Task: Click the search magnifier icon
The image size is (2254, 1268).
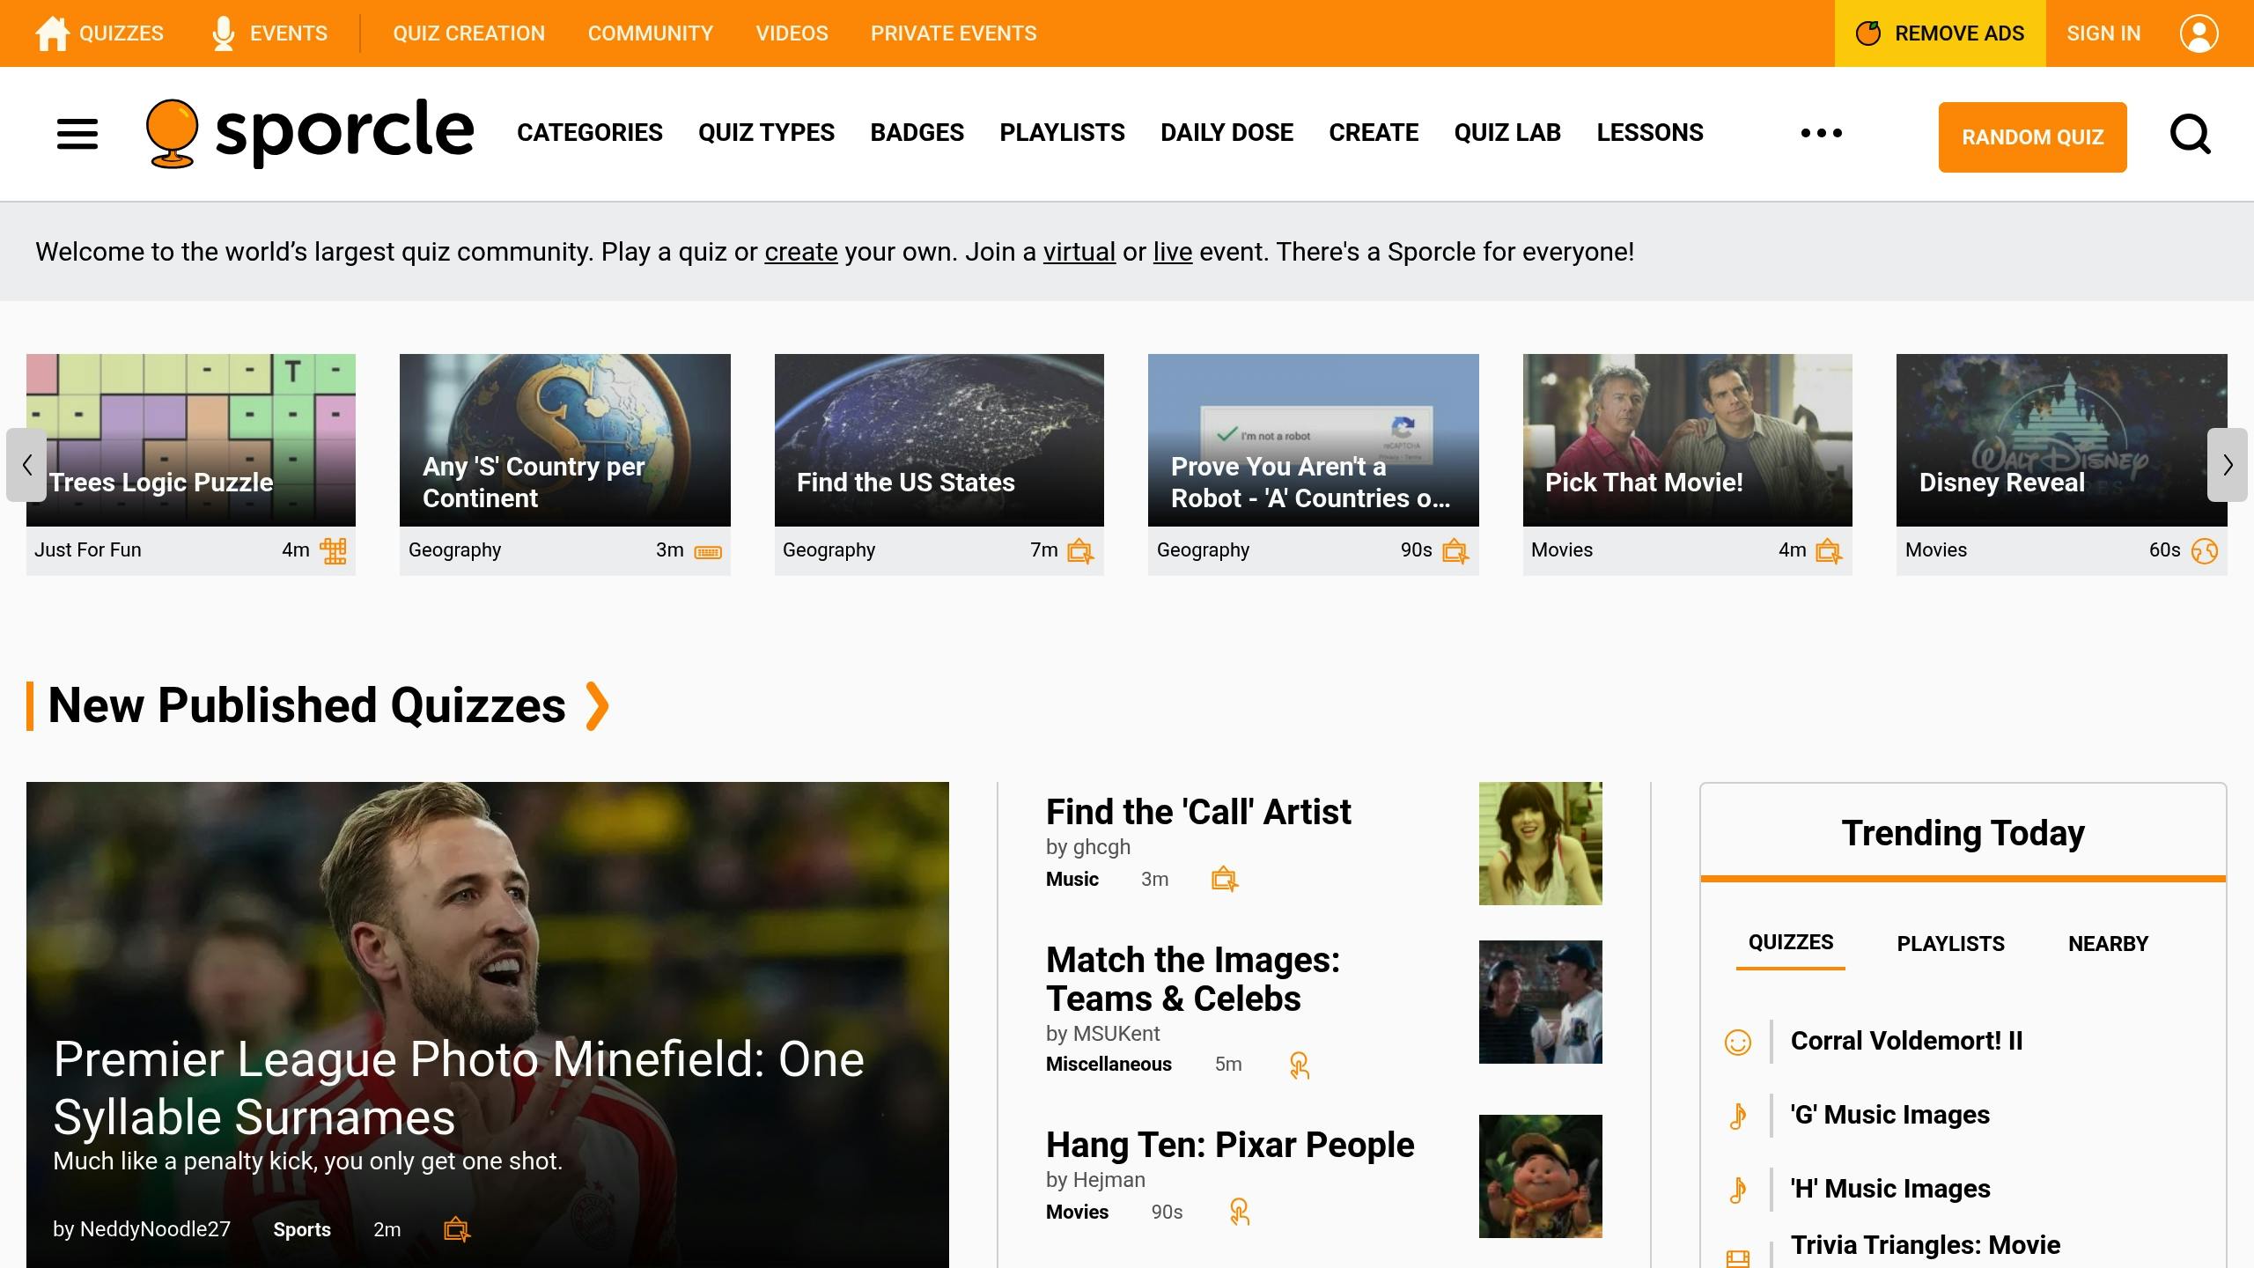Action: [2190, 134]
